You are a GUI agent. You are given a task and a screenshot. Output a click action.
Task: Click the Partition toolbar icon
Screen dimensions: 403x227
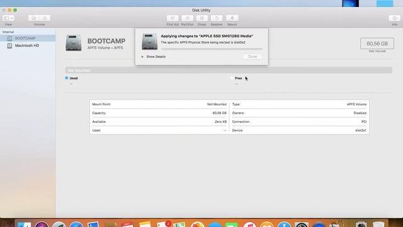click(188, 18)
